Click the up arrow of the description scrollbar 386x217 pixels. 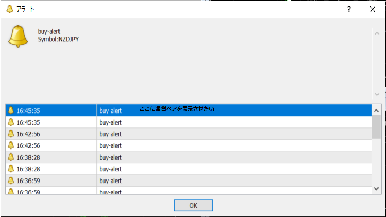377,32
